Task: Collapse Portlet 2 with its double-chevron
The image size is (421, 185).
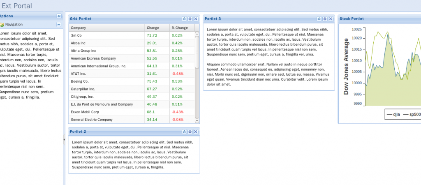Action: (x=184, y=132)
